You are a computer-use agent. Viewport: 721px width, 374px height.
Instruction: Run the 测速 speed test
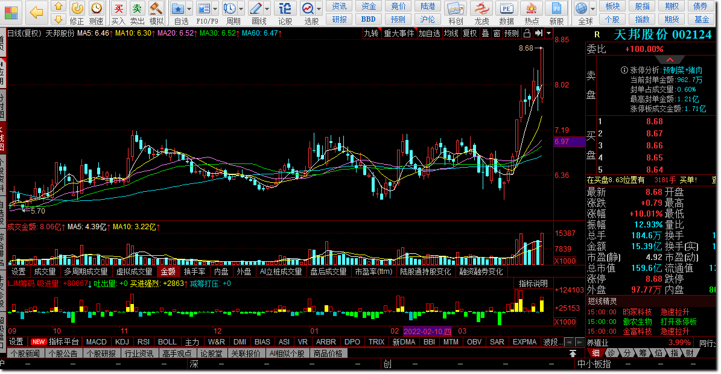(96, 13)
